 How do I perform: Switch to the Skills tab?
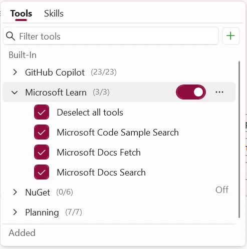point(54,13)
